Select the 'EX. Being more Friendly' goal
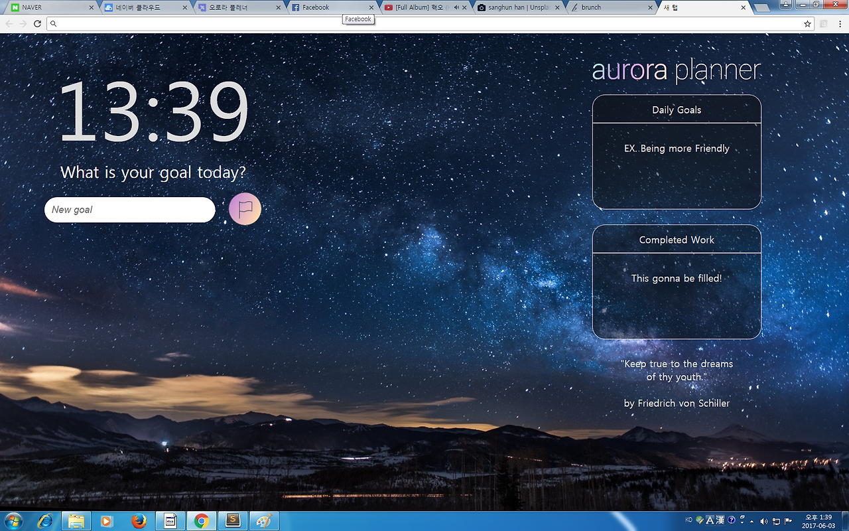The height and width of the screenshot is (531, 849). coord(677,149)
